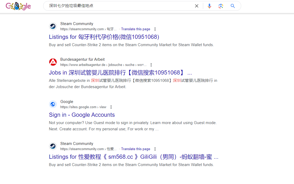This screenshot has width=294, height=184.
Task: Click 'Google' site name above sites.google.com
Action: pyautogui.click(x=67, y=102)
